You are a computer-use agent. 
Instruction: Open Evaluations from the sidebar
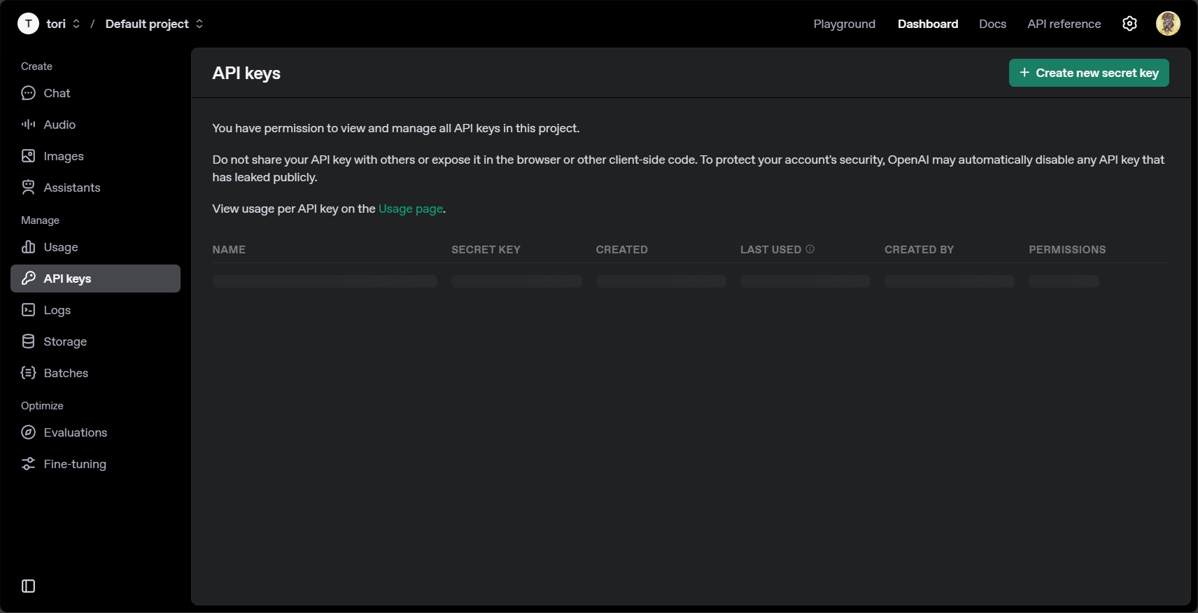(95, 432)
